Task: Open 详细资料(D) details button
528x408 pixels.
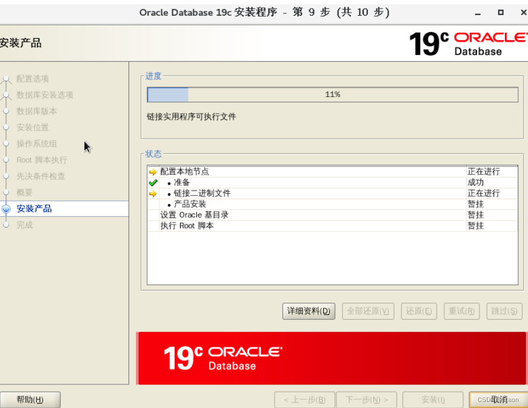Action: tap(309, 311)
